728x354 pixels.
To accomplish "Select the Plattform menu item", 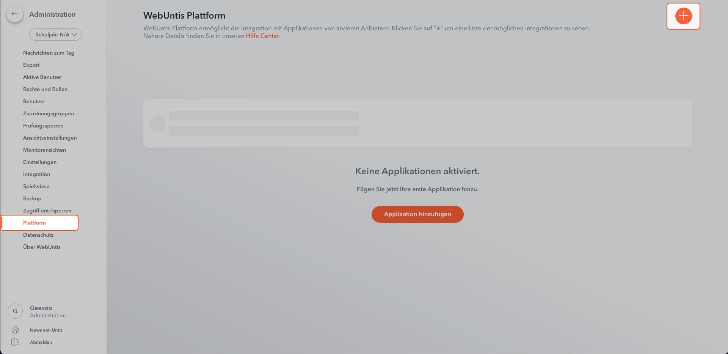I will point(39,223).
